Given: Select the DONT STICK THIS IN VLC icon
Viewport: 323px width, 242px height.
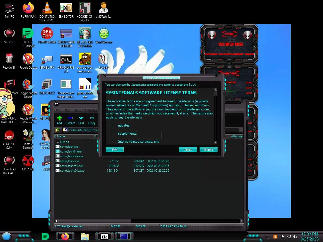Looking at the screenshot, I should tap(47, 12).
